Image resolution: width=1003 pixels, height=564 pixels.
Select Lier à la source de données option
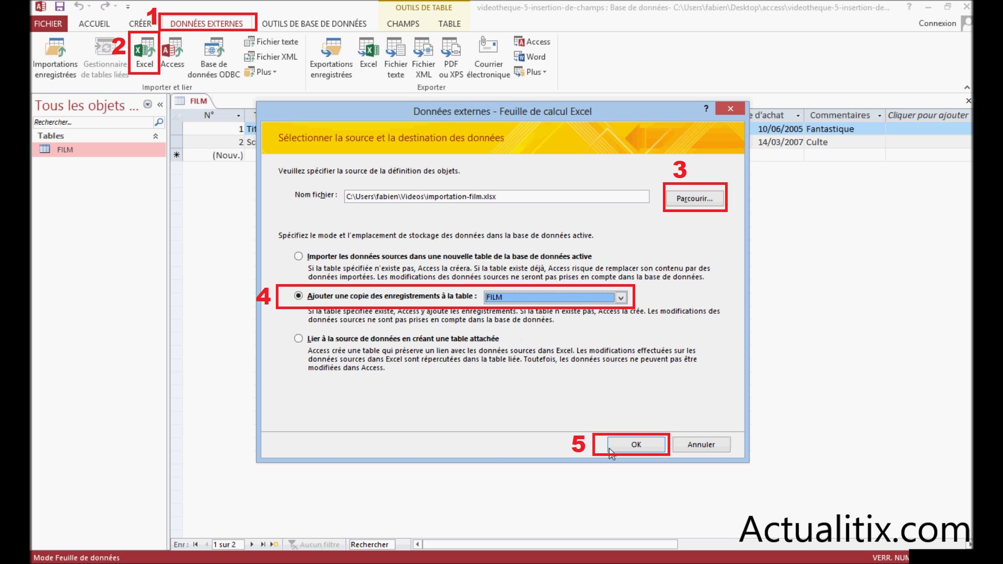tap(298, 338)
